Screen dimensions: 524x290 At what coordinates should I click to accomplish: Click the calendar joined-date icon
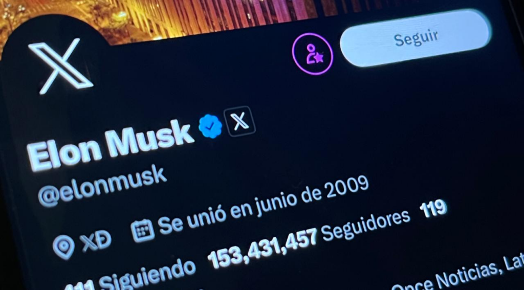143,231
